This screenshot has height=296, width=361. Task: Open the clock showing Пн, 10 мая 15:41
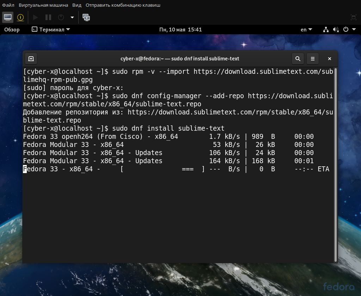180,30
